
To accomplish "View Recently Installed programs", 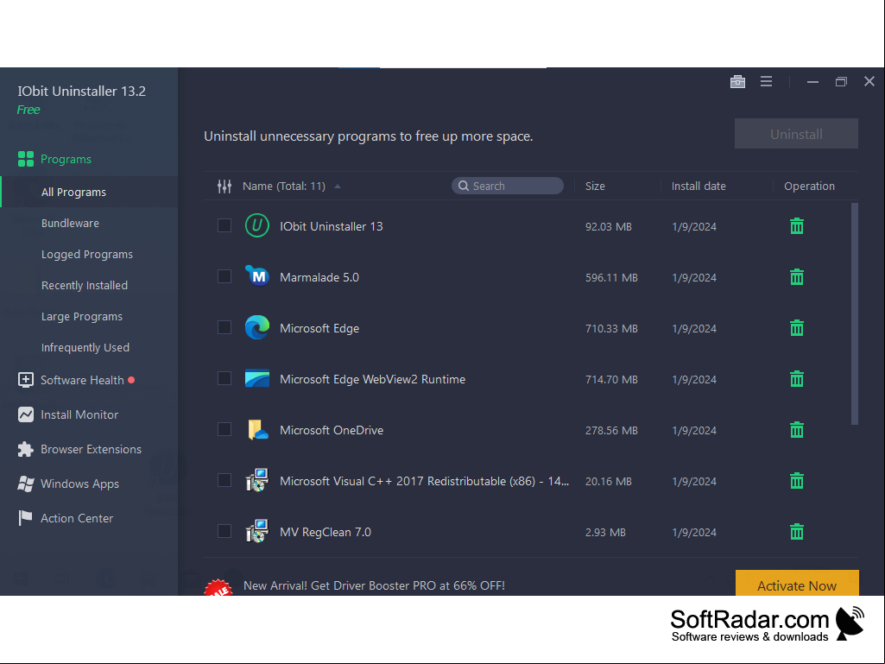I will coord(84,286).
